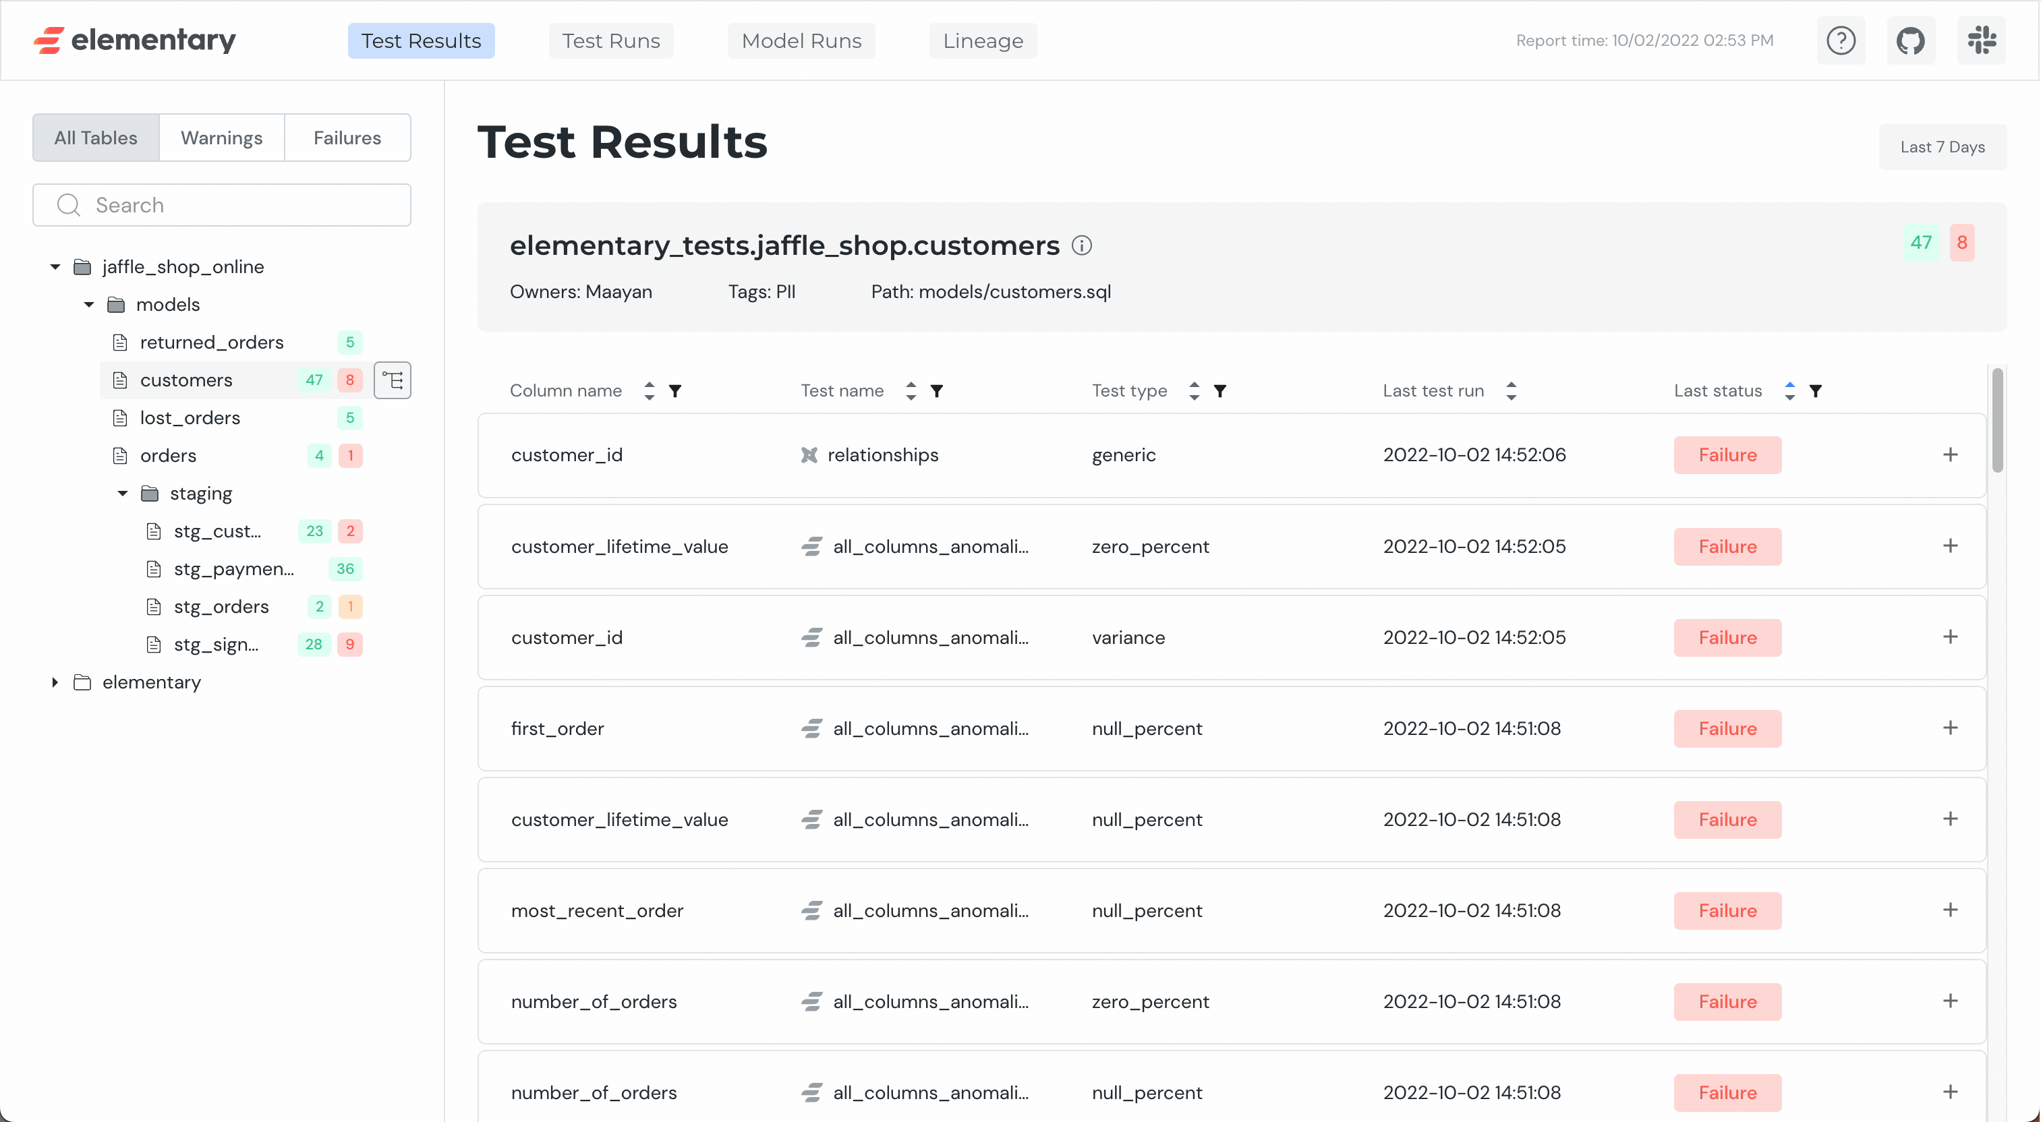Open the help question mark icon
Screen dimensions: 2041x1122
tap(1841, 40)
